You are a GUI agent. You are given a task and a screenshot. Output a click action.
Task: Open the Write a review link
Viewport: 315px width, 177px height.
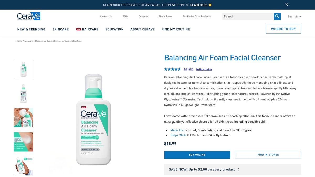click(204, 69)
